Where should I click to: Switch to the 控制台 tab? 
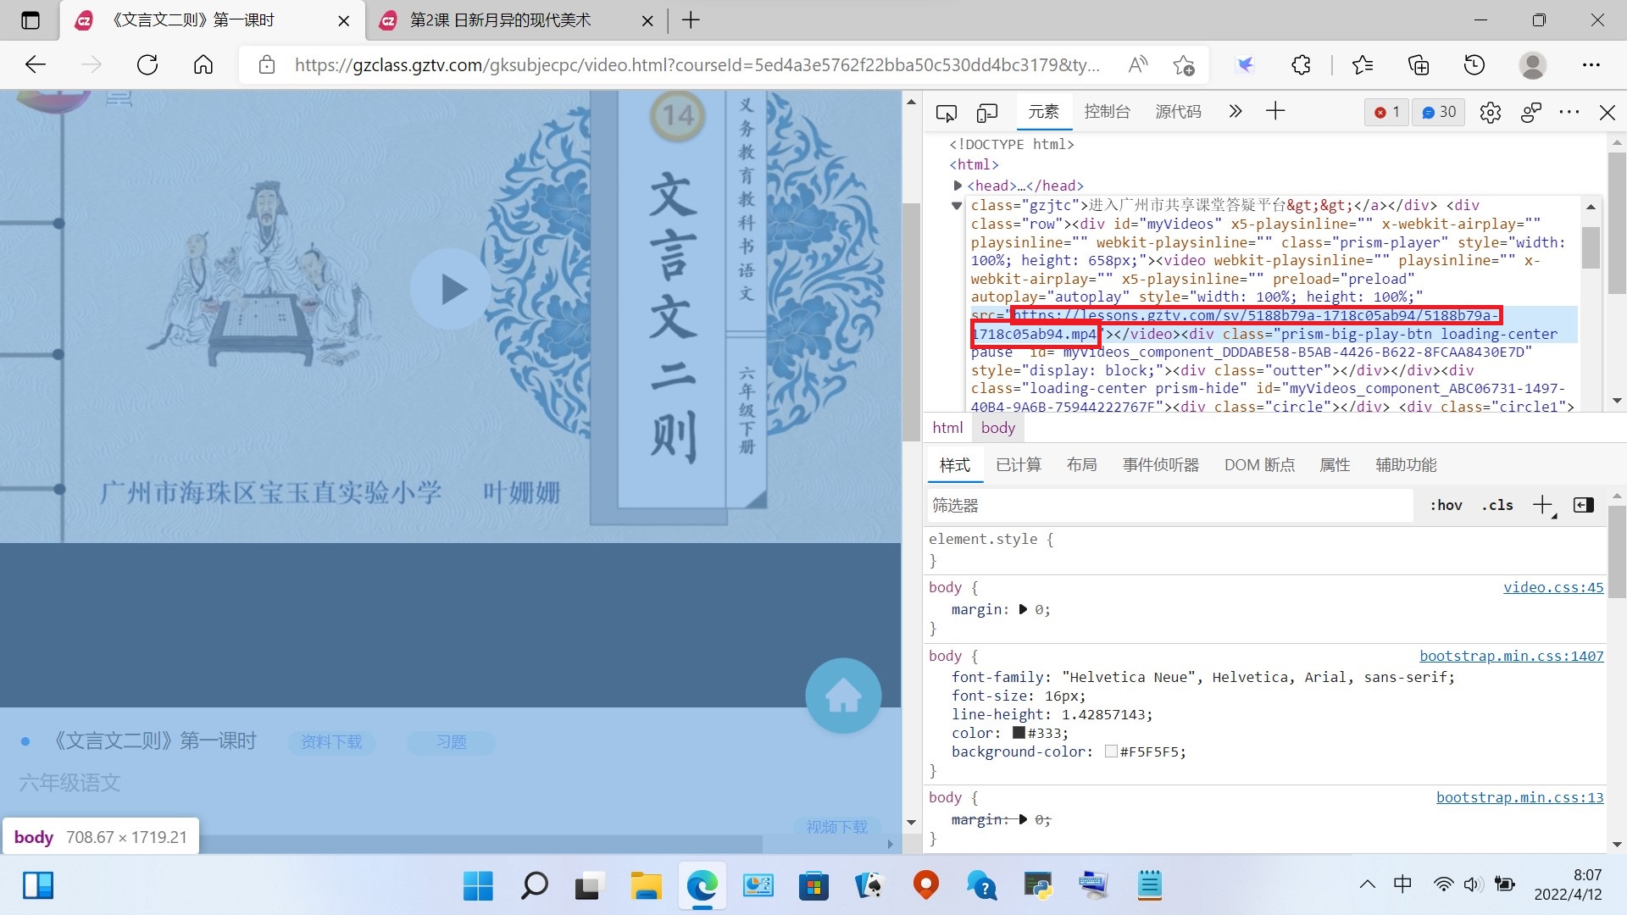(1107, 112)
